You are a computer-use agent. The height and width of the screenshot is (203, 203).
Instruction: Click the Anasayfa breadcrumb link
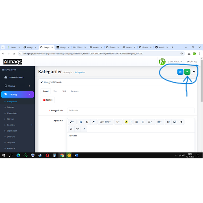[x=68, y=72]
